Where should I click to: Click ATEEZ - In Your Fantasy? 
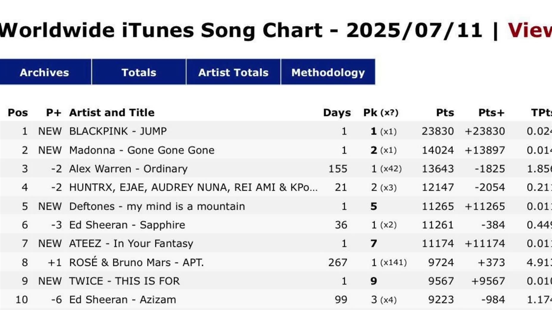point(131,244)
